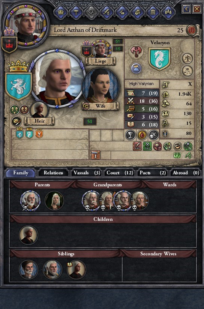
Task: Open the Council view people icon
Action: click(168, 12)
